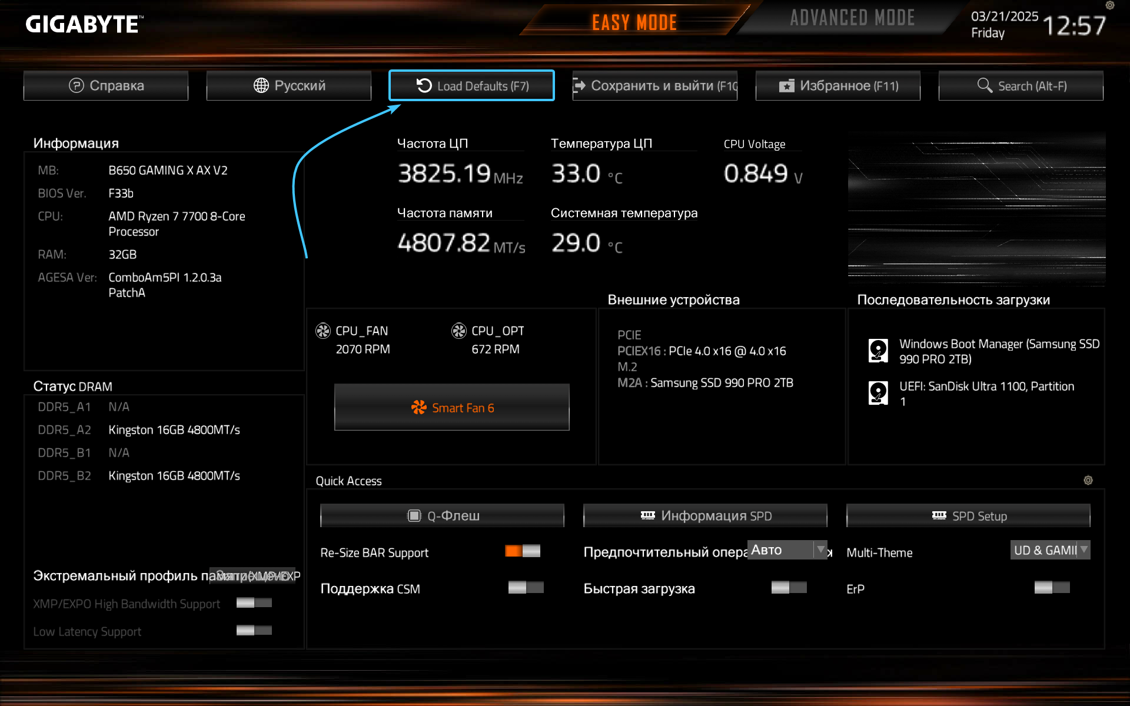The height and width of the screenshot is (706, 1130).
Task: Click BIOS version F33b text
Action: click(x=121, y=194)
